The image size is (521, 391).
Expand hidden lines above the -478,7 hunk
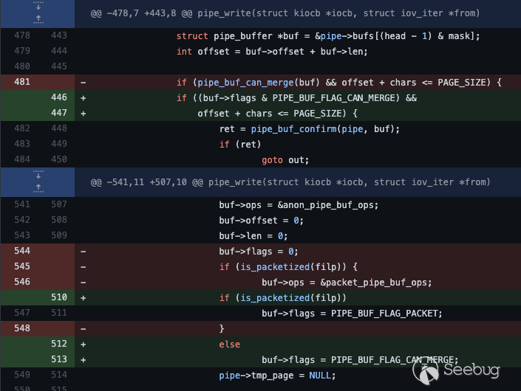tap(36, 14)
